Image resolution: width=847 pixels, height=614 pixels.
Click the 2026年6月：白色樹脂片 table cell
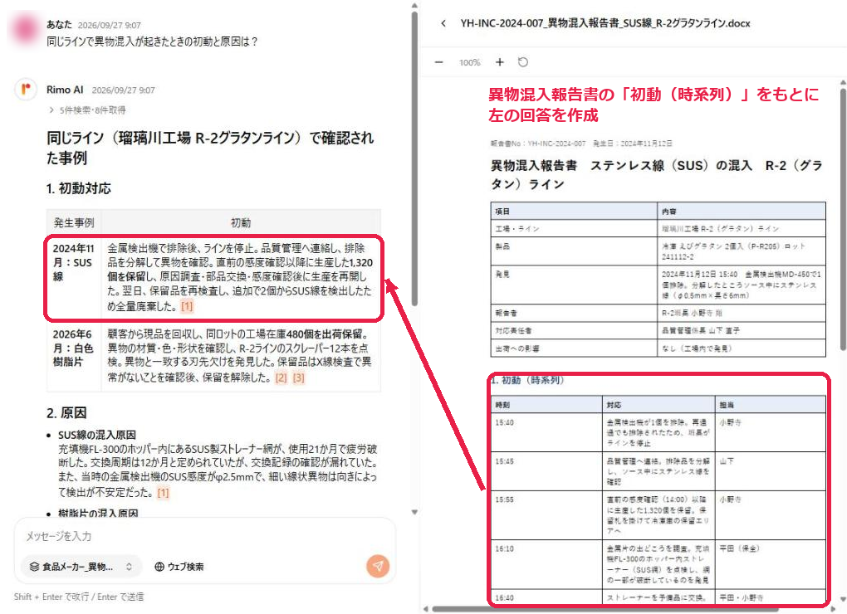(73, 354)
